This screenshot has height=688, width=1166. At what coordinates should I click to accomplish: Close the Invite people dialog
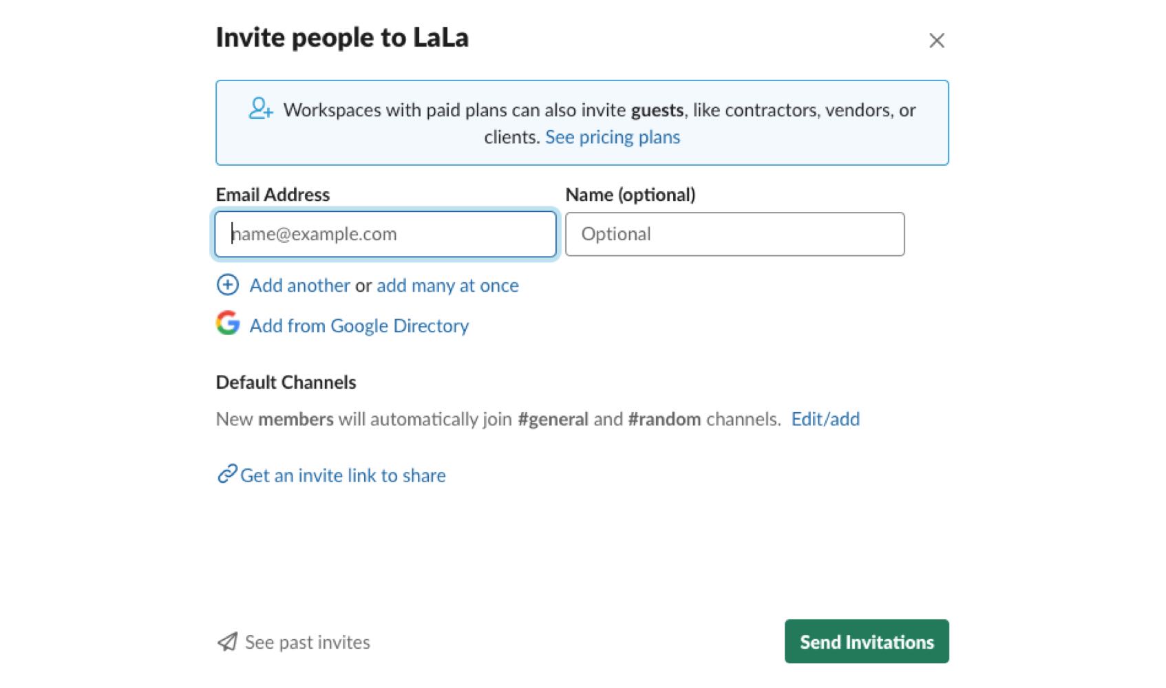click(x=936, y=41)
